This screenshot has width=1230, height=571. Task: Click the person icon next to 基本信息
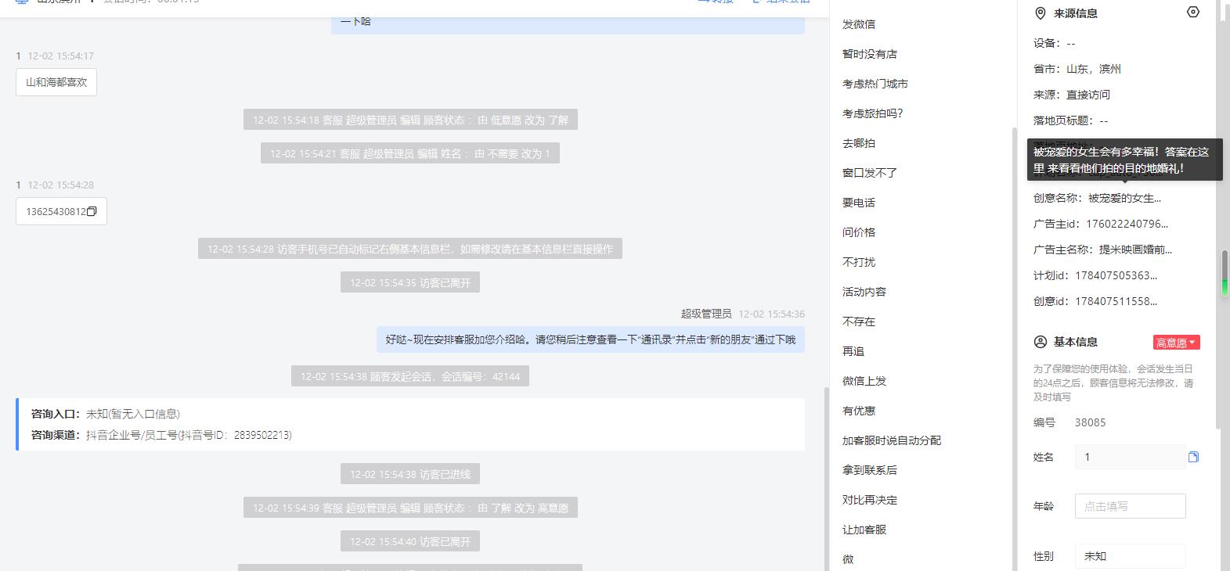click(1041, 342)
